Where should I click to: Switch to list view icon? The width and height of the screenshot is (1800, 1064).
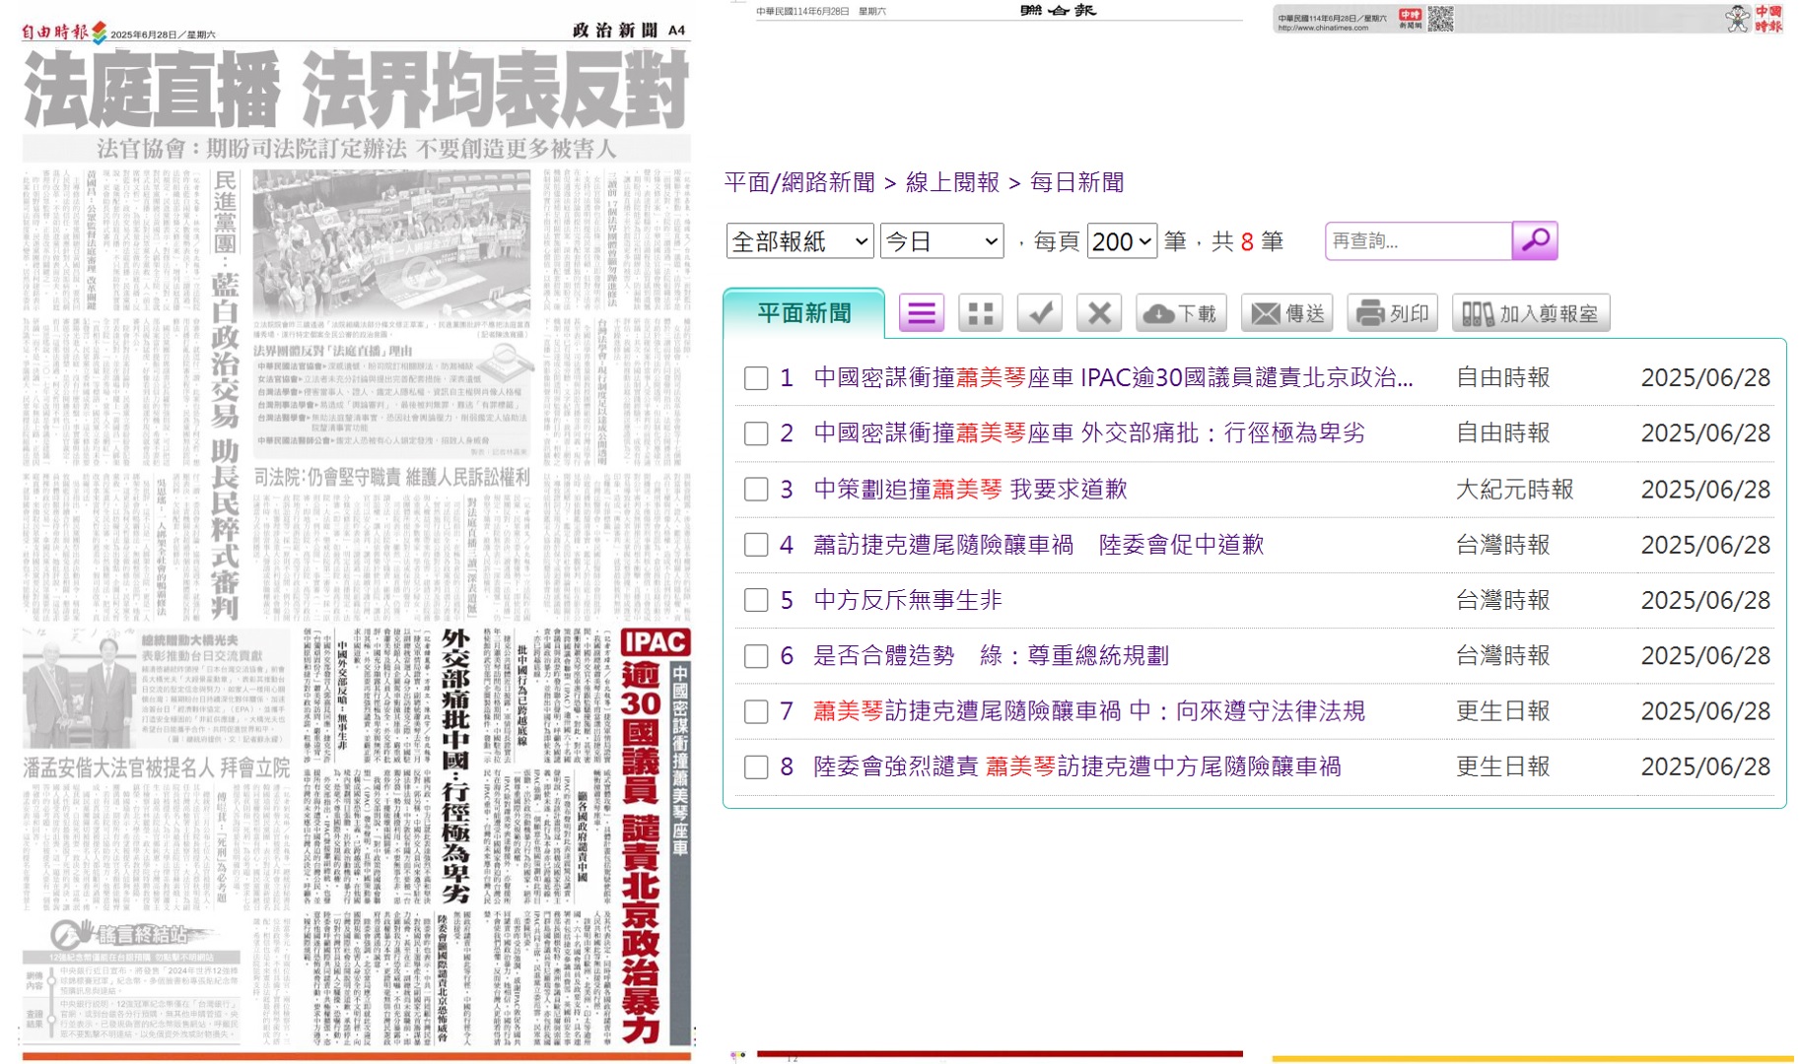[x=921, y=313]
